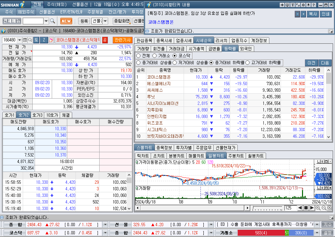
Task: Click the chart zoom-out magnifier icon
Action: 324,208
